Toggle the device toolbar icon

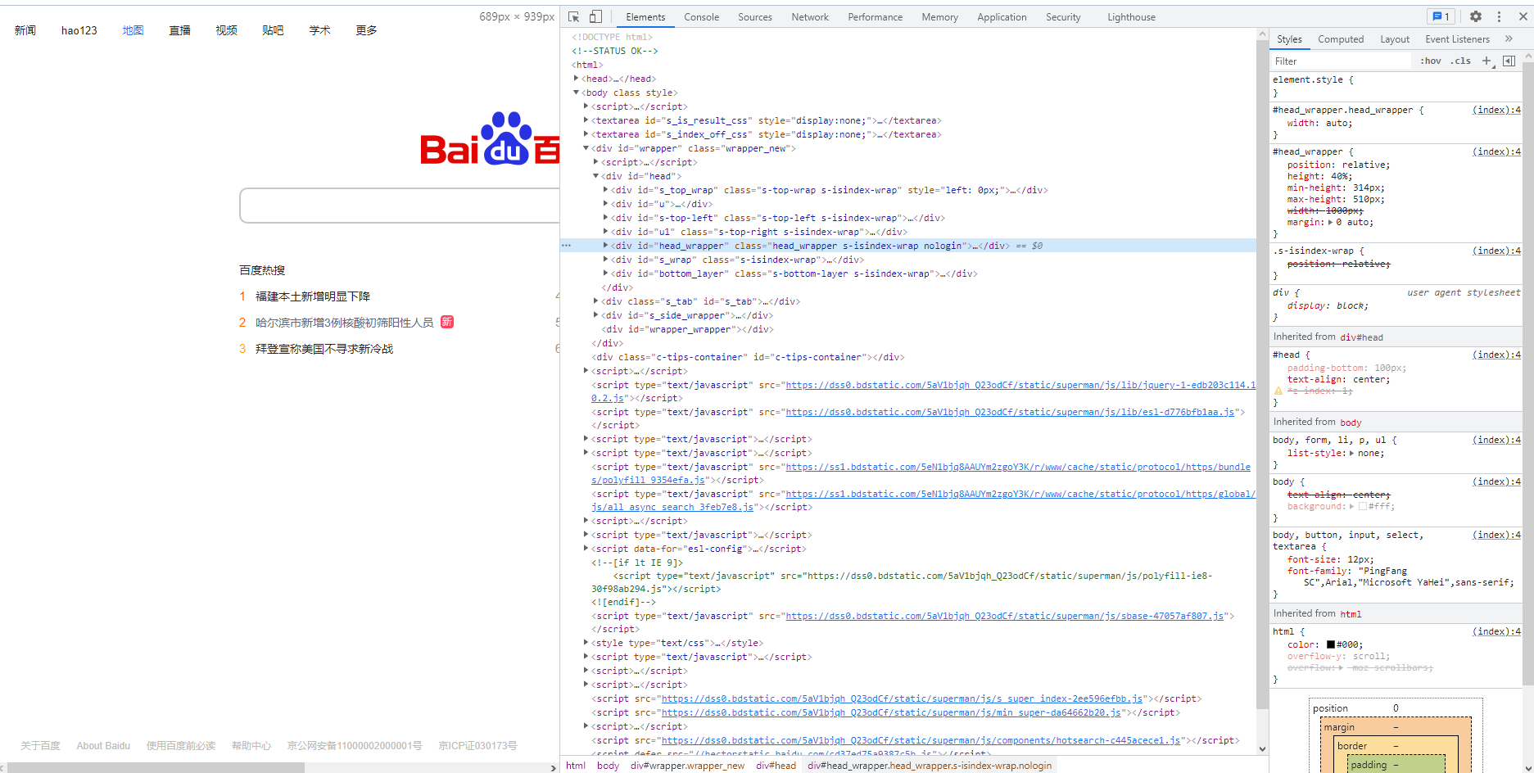tap(595, 16)
